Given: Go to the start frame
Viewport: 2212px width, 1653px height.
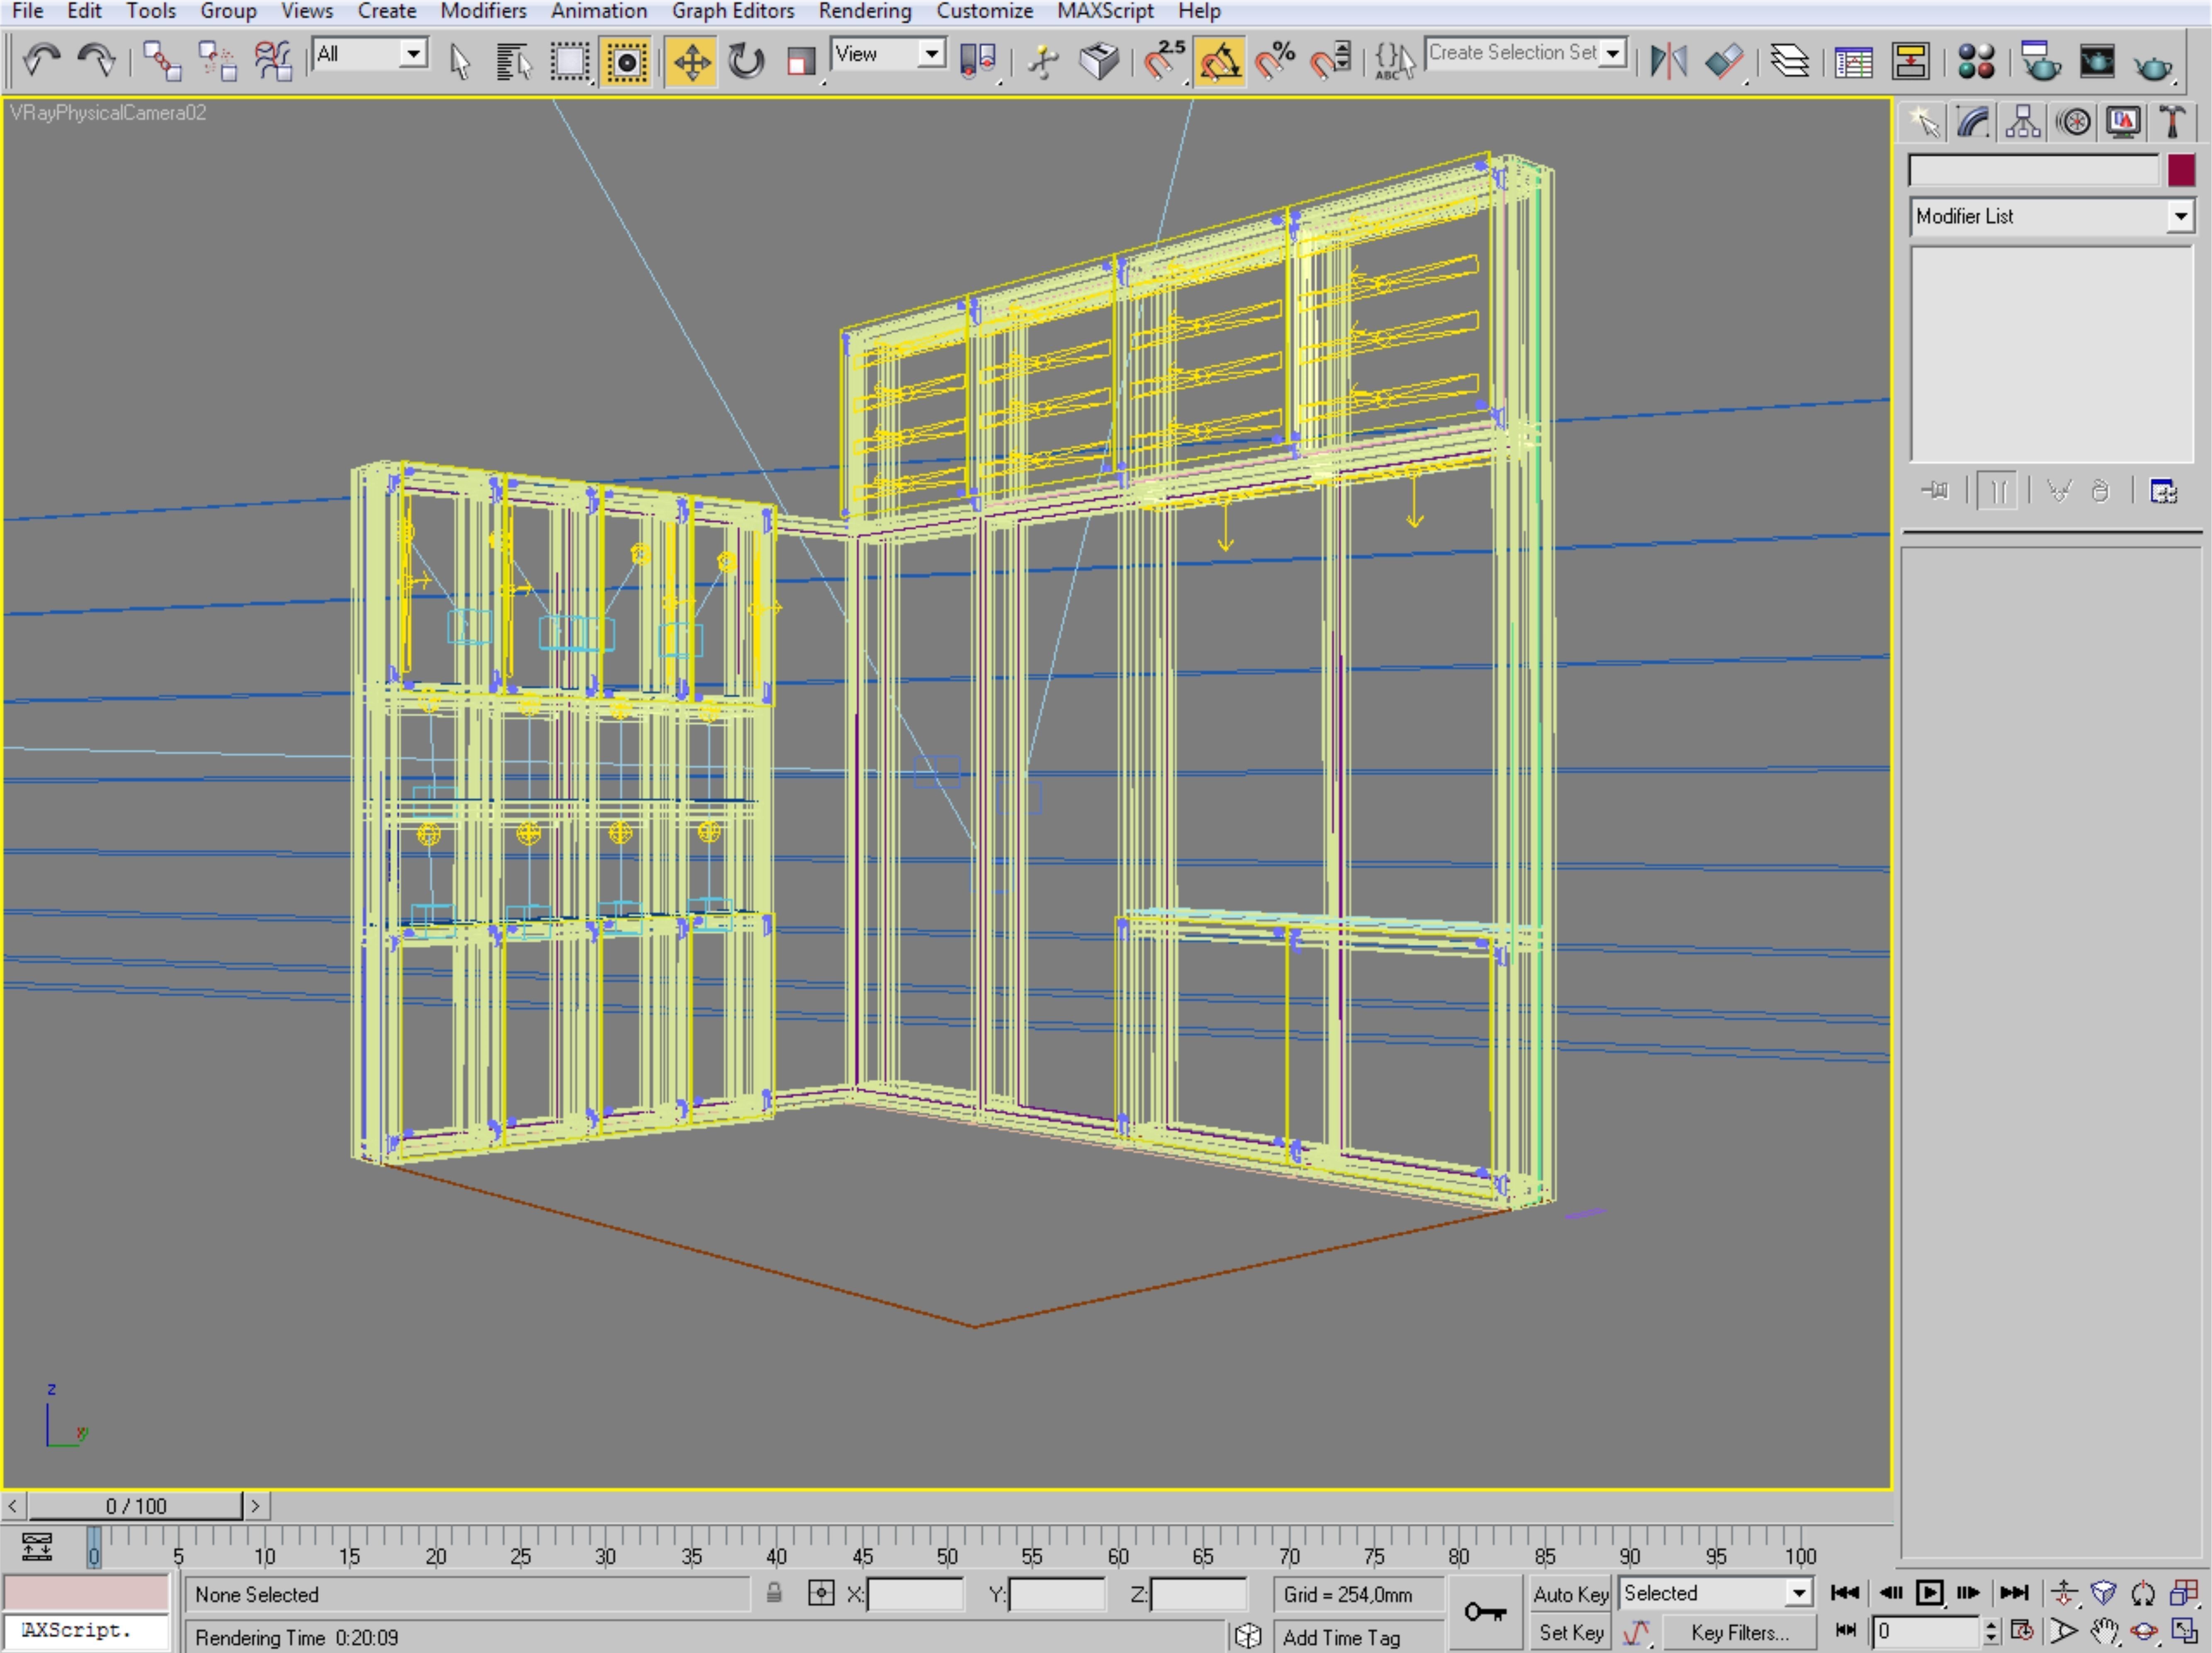Looking at the screenshot, I should 1845,1593.
